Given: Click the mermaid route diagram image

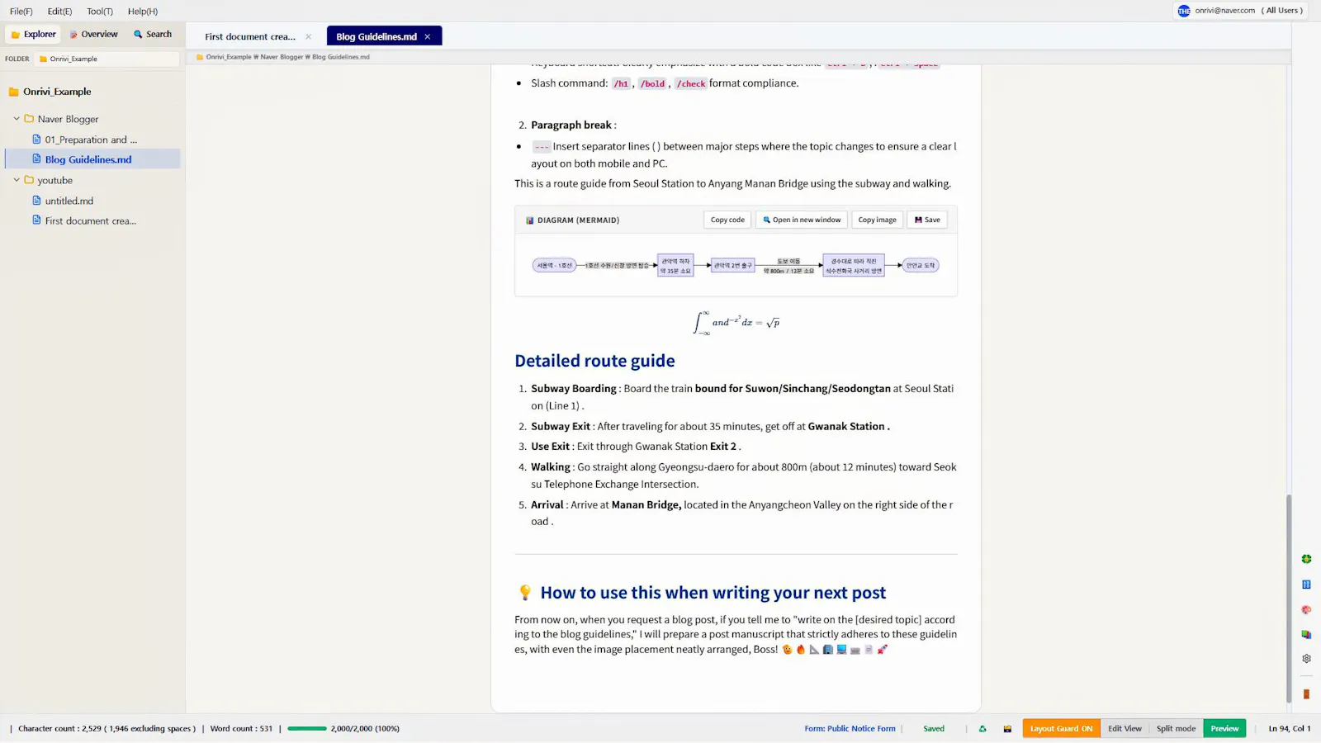Looking at the screenshot, I should pyautogui.click(x=736, y=265).
